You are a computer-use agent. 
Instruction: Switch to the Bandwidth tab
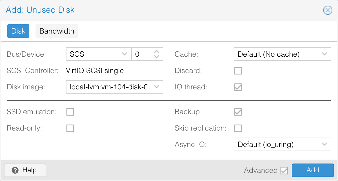click(57, 31)
